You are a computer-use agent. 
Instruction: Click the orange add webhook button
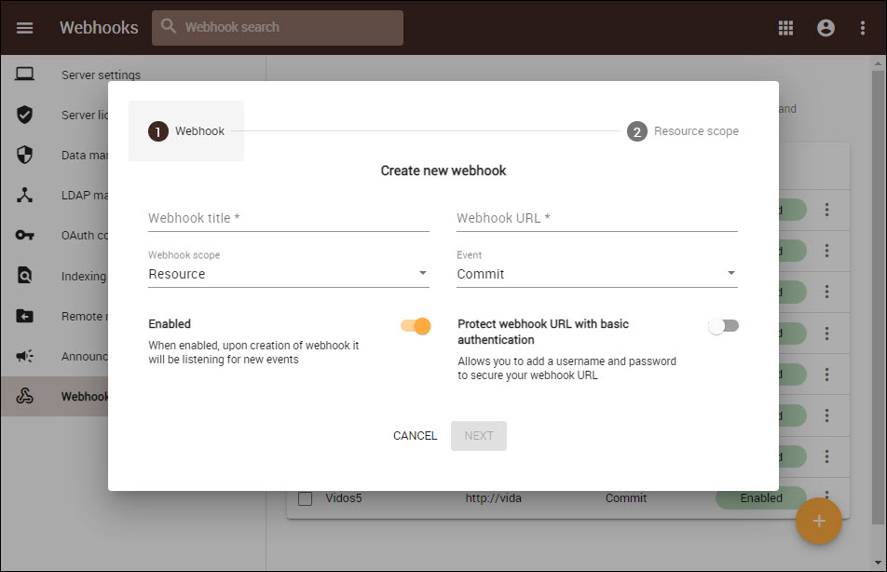[818, 522]
